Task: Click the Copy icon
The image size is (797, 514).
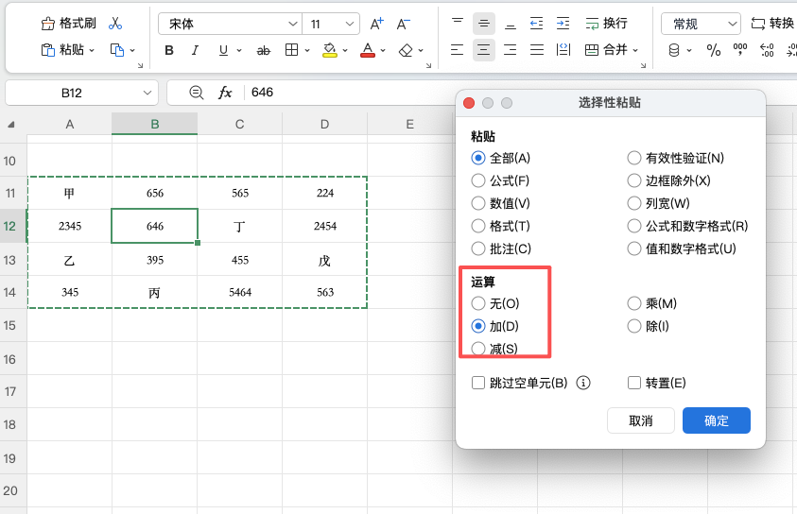Action: point(117,50)
